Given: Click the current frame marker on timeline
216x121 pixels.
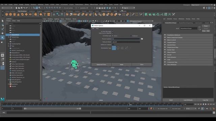Looking at the screenshot, I should pos(130,105).
